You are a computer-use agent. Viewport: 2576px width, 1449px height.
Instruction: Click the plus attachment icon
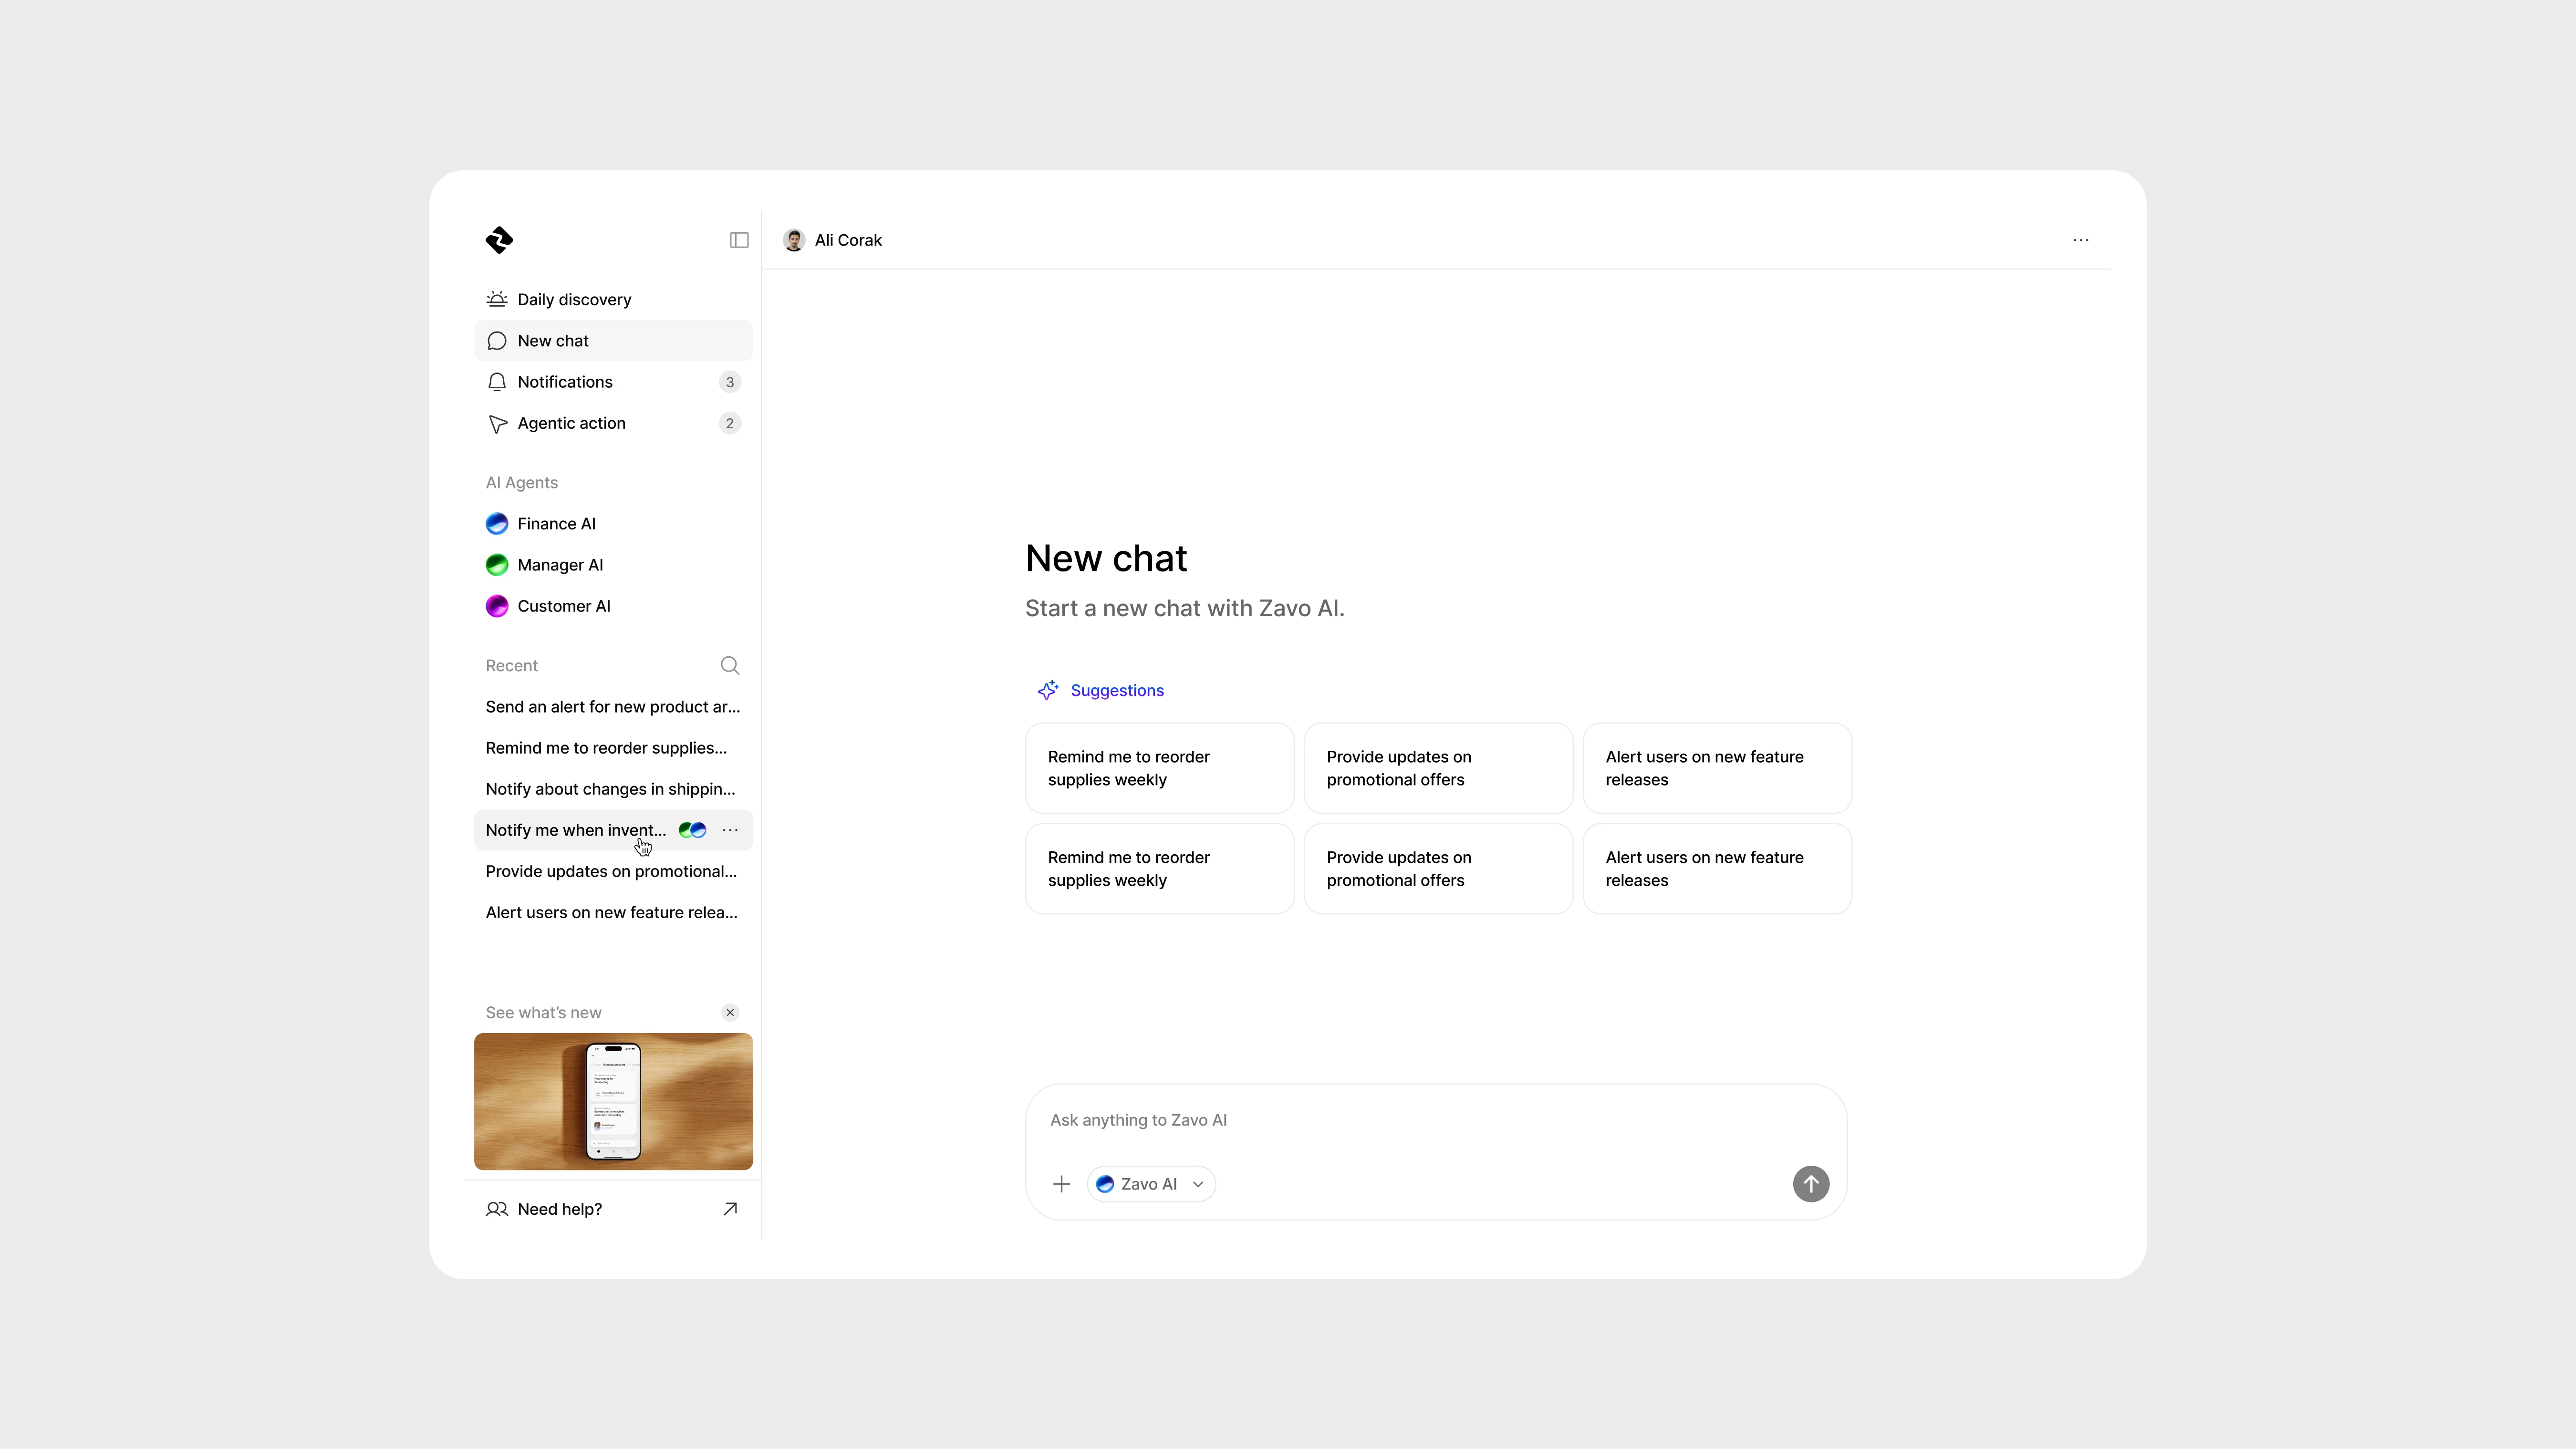1062,1184
